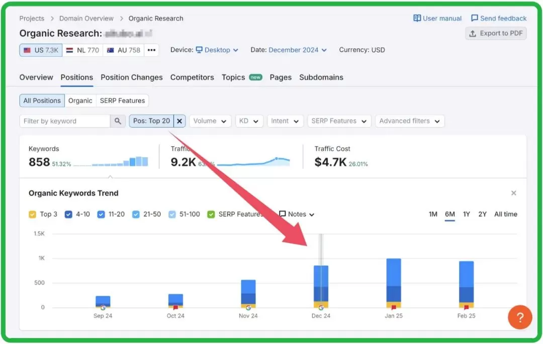The height and width of the screenshot is (344, 543).
Task: Click into the Filter by keyword field
Action: [65, 121]
